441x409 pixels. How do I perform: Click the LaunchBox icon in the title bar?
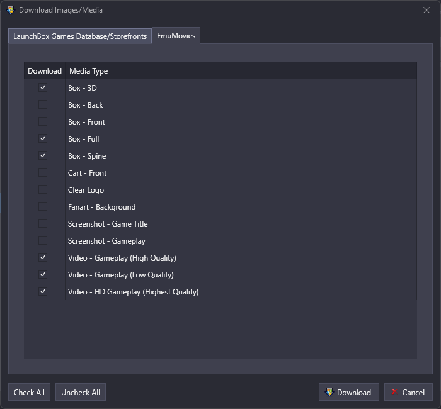tap(11, 10)
